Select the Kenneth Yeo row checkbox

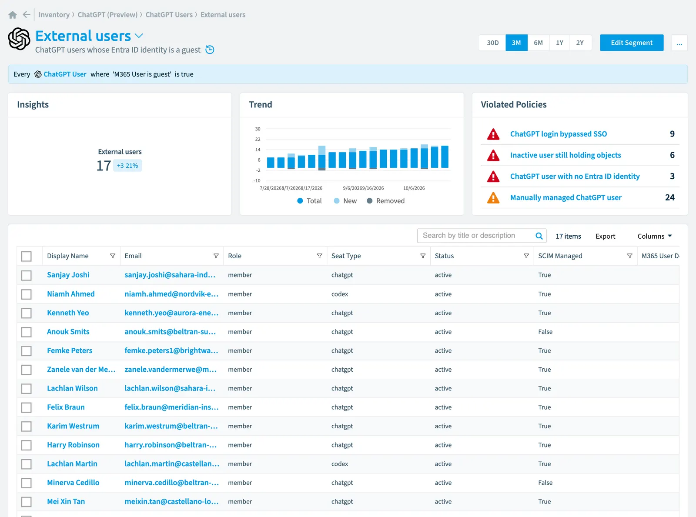[27, 313]
